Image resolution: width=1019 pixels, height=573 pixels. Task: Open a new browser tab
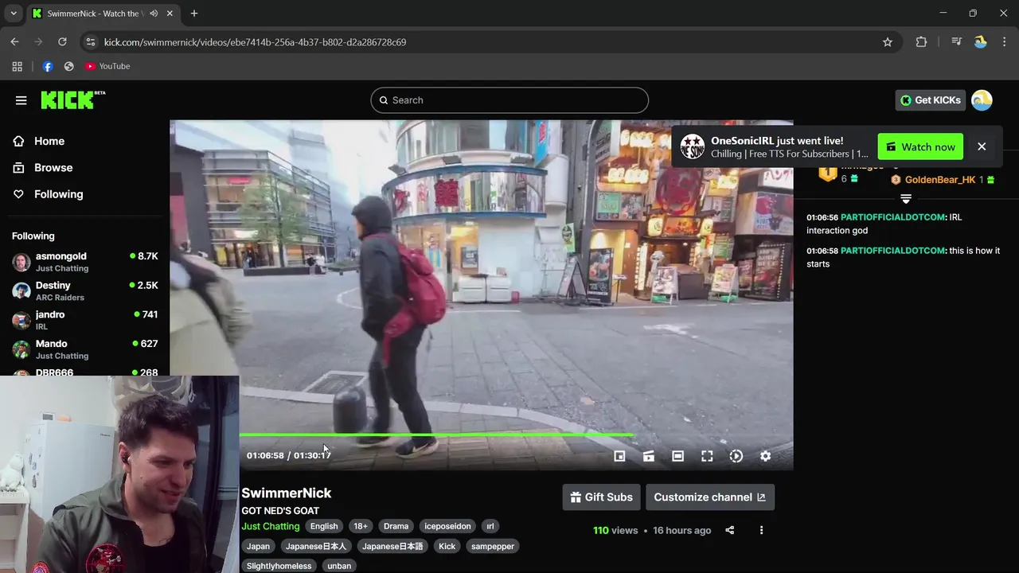click(194, 14)
